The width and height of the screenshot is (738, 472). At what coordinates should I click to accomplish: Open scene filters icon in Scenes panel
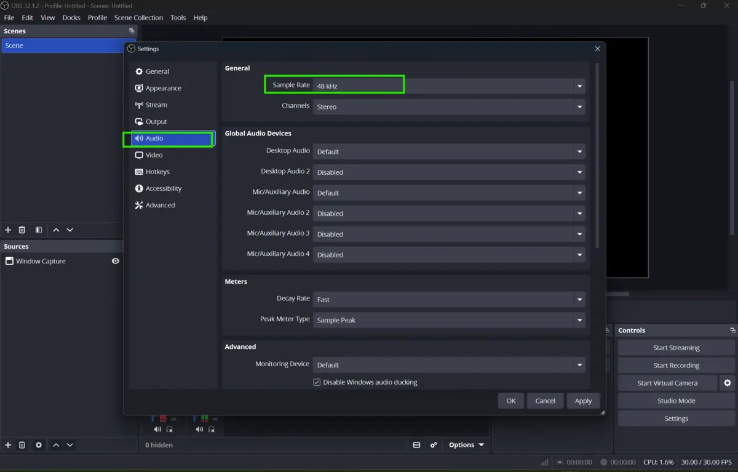point(39,230)
